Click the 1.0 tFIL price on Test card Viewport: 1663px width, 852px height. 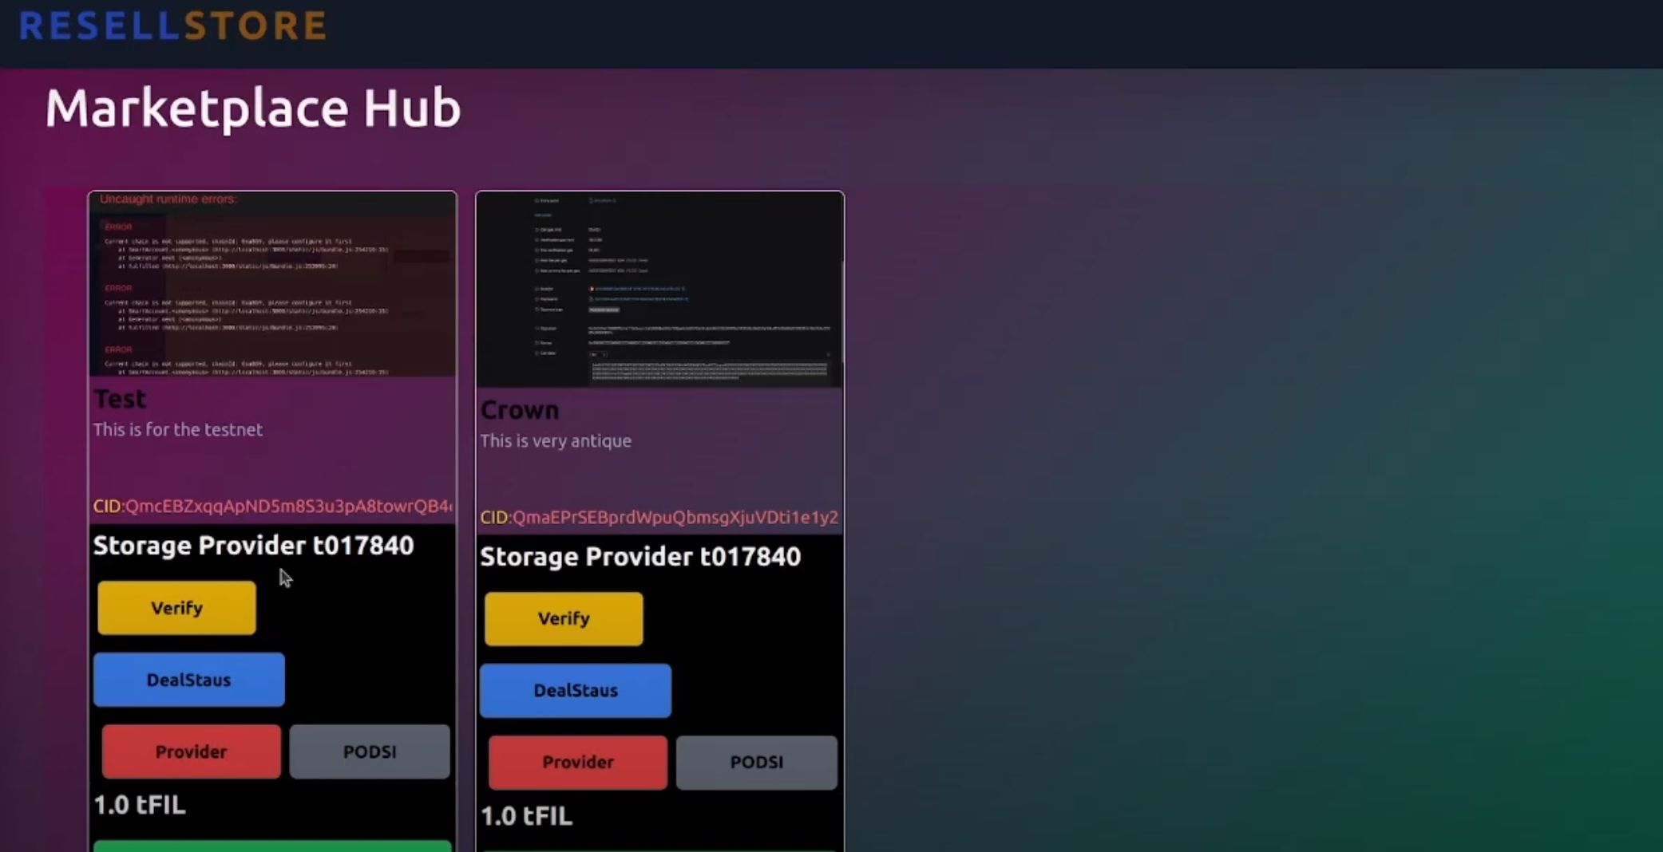pos(140,804)
